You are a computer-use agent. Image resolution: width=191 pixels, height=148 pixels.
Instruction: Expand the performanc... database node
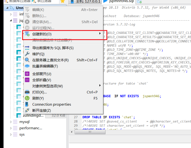tap(11, 128)
